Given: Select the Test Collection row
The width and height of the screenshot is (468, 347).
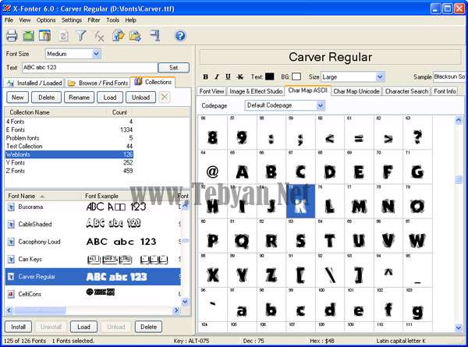Looking at the screenshot, I should pos(69,146).
